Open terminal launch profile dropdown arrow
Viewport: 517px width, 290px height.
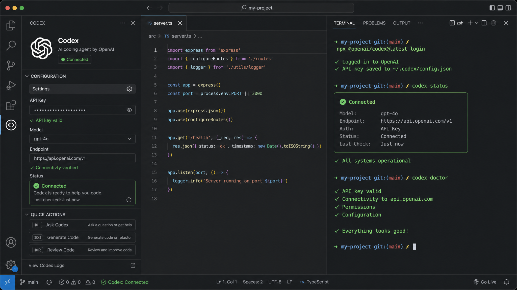476,23
